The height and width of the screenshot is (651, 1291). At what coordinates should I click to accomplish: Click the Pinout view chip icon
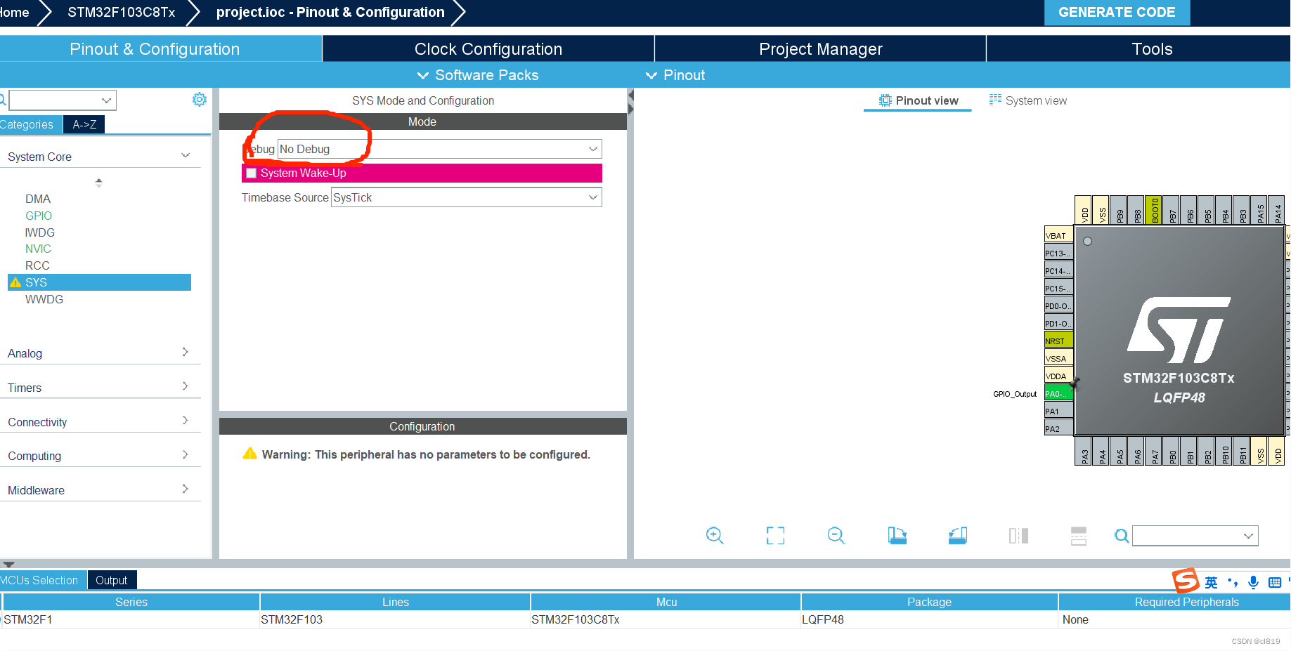click(885, 100)
